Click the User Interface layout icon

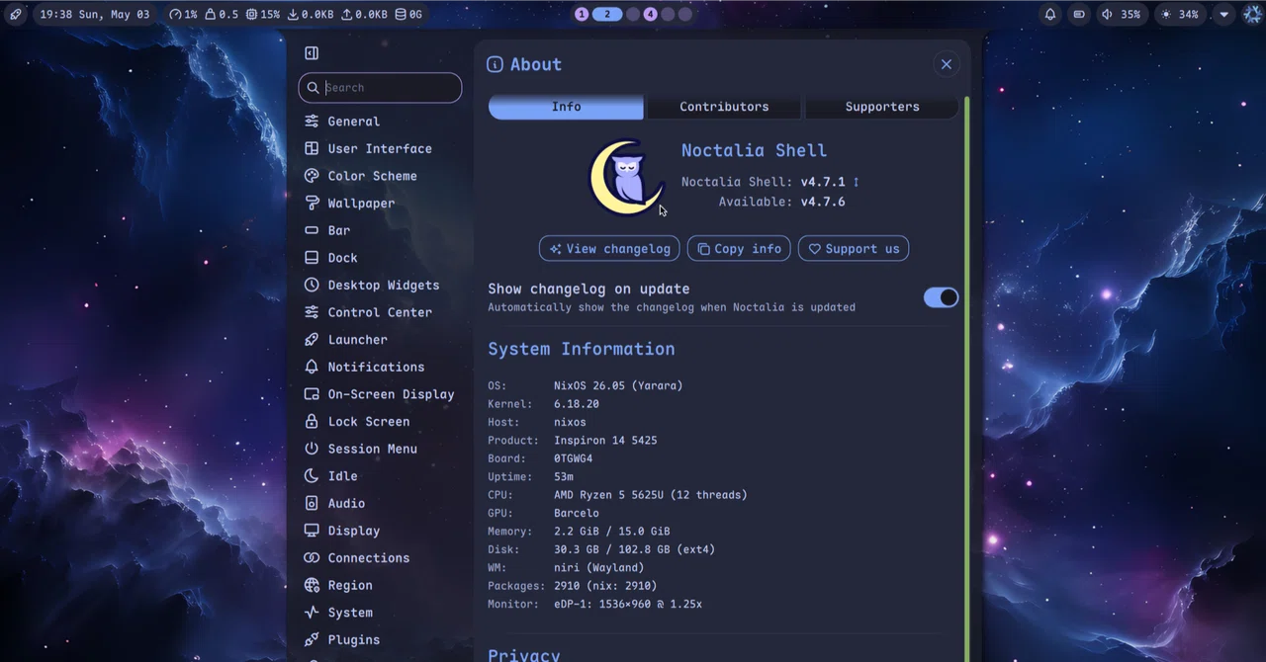[312, 148]
